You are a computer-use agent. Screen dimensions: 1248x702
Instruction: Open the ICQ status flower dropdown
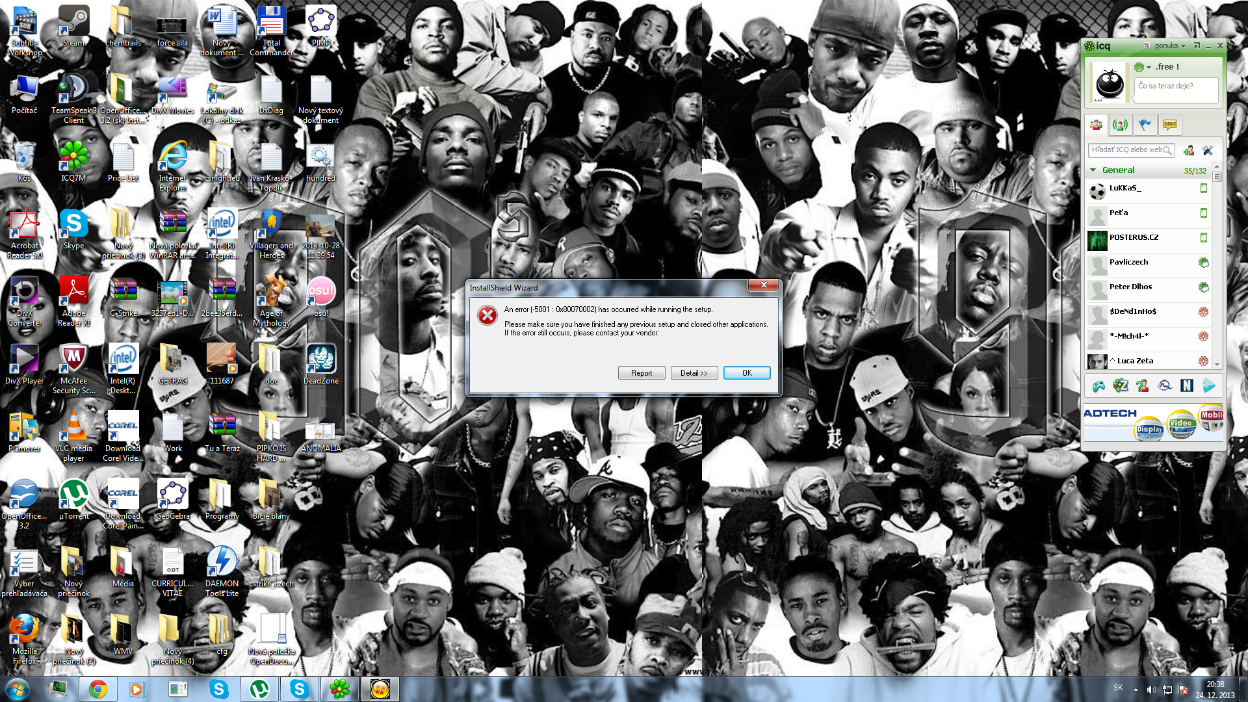pyautogui.click(x=1142, y=67)
